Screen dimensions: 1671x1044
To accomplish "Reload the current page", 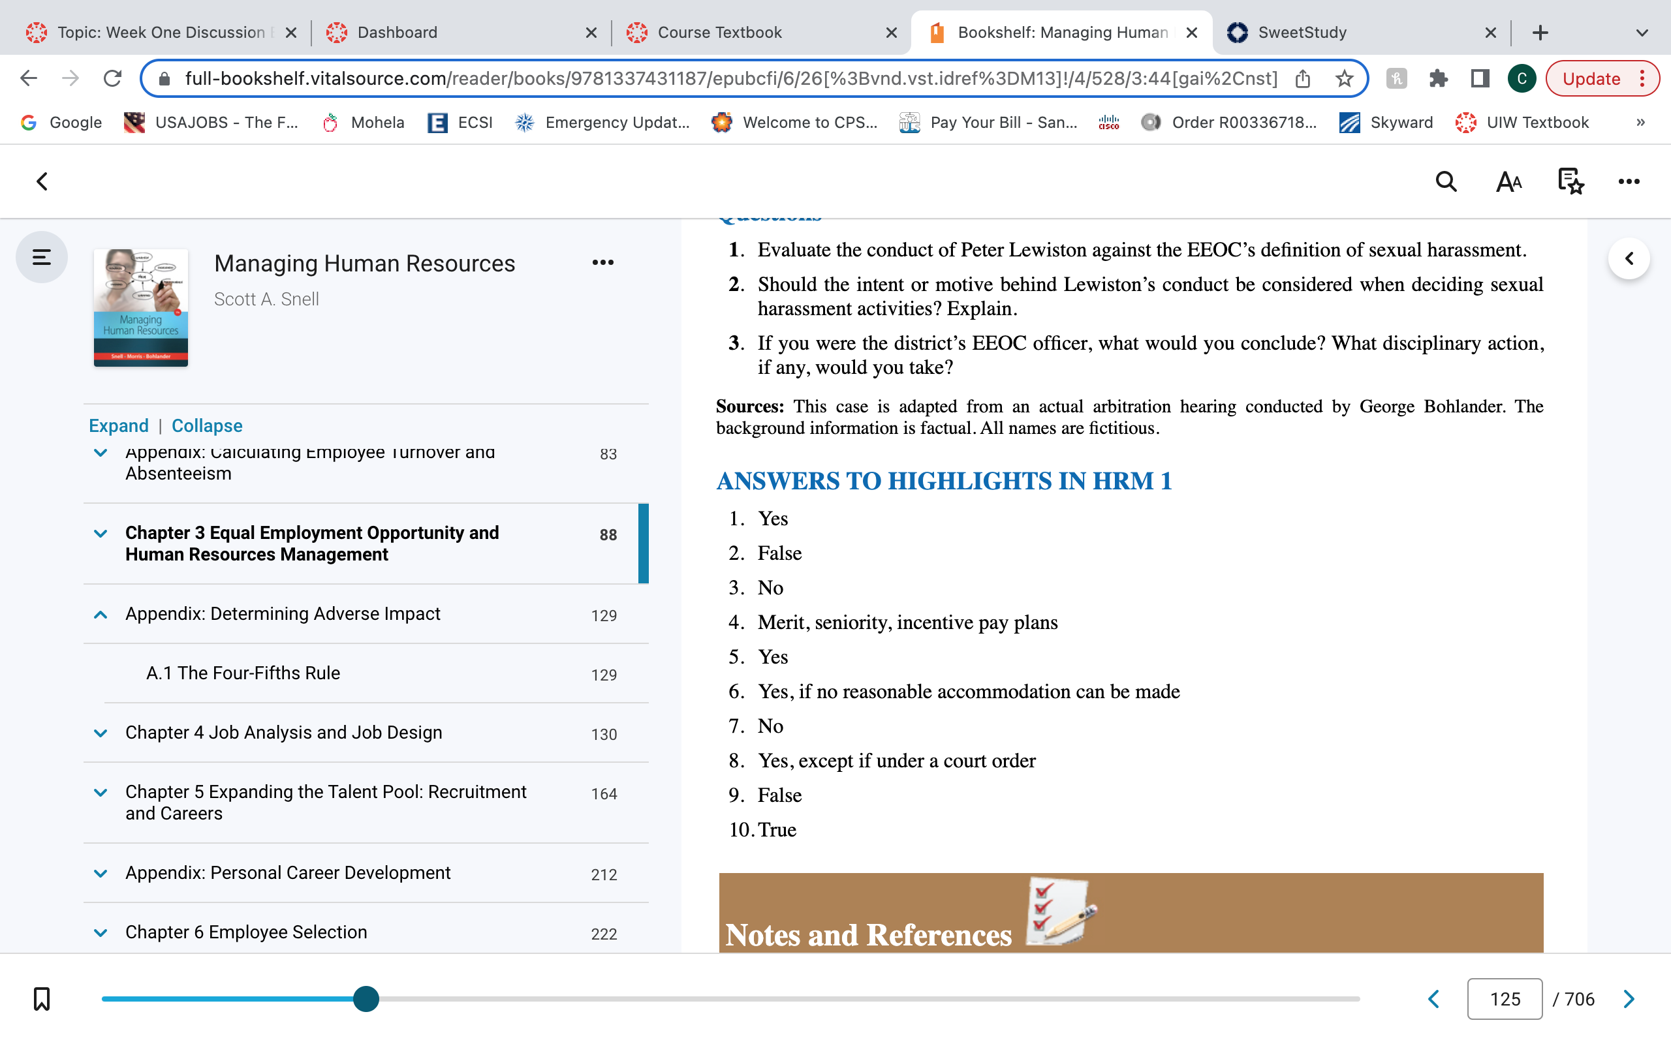I will 112,79.
